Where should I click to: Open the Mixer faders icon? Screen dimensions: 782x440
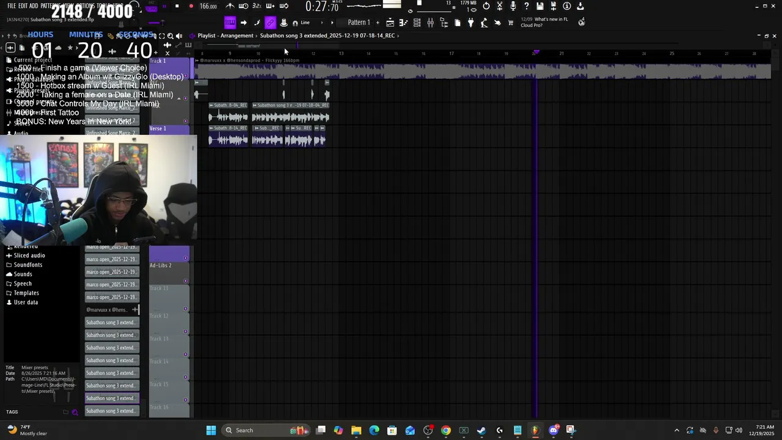tap(430, 23)
